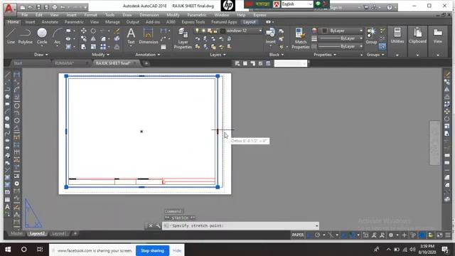Image resolution: width=455 pixels, height=256 pixels.
Task: Click the viewport scale field in the toolbar
Action: tap(291, 63)
